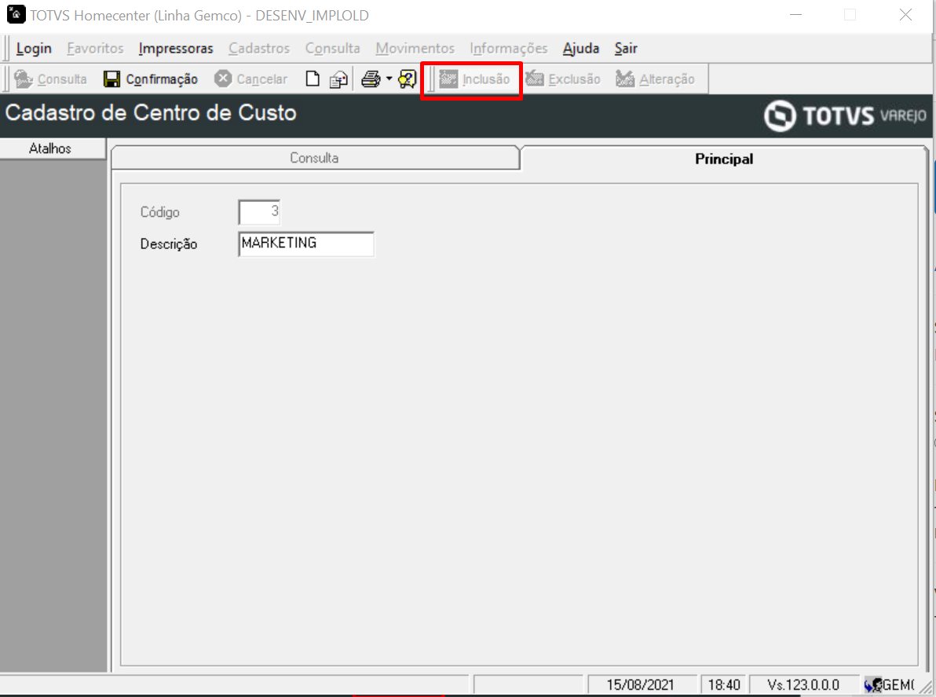Click the Código label
936x697 pixels.
159,212
